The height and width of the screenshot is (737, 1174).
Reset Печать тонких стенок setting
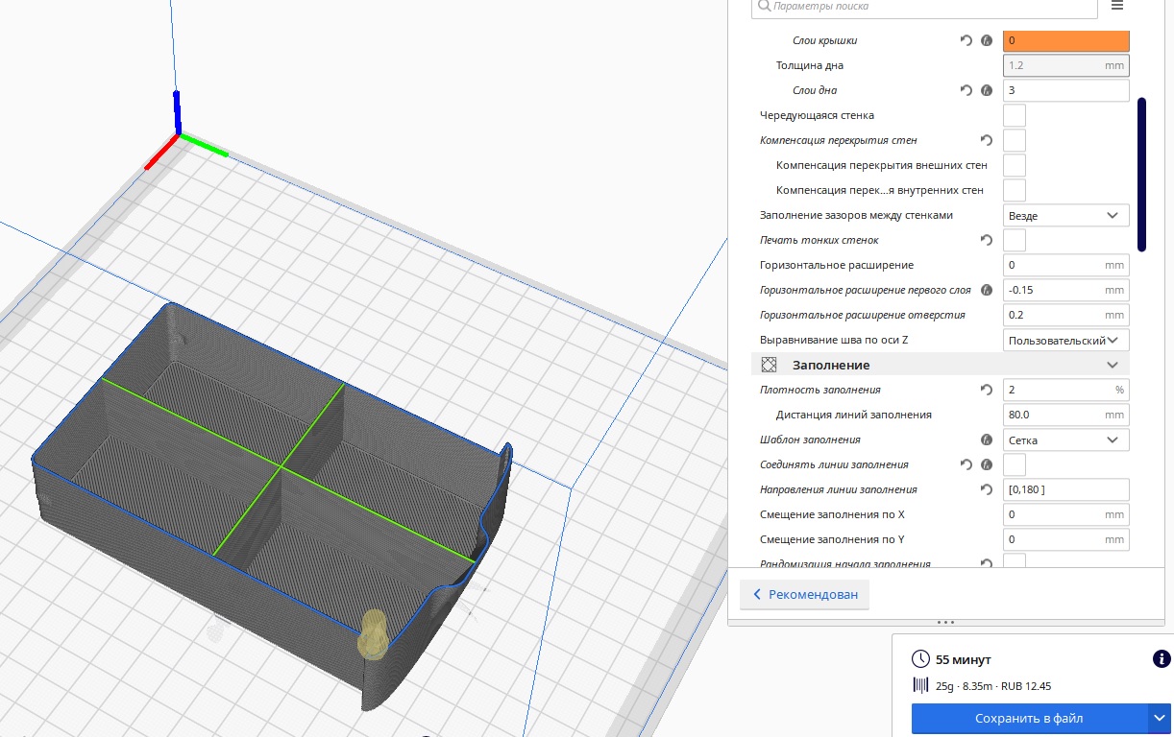[986, 240]
